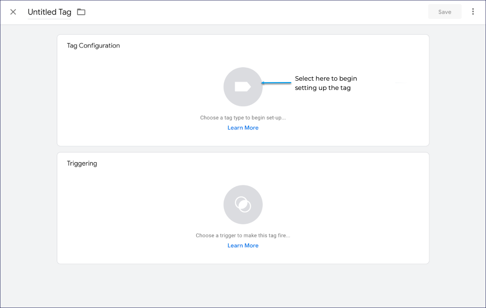
Task: Click empty space in the Triggering card
Action: click(x=137, y=213)
